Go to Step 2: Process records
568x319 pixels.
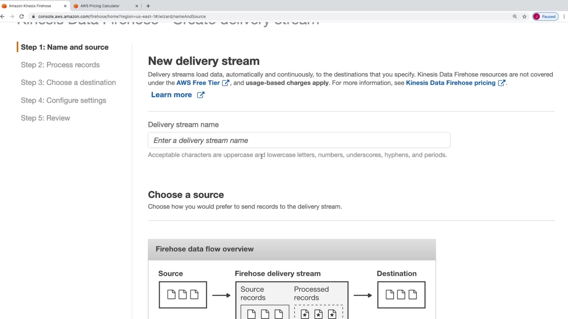pyautogui.click(x=60, y=65)
